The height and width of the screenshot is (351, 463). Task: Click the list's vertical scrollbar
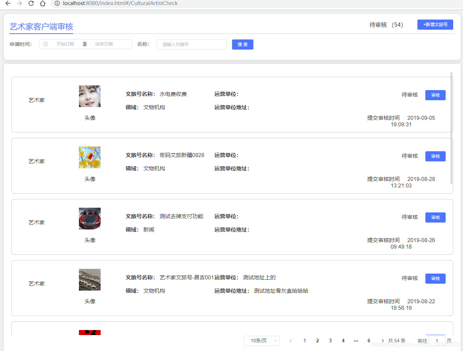pyautogui.click(x=451, y=128)
